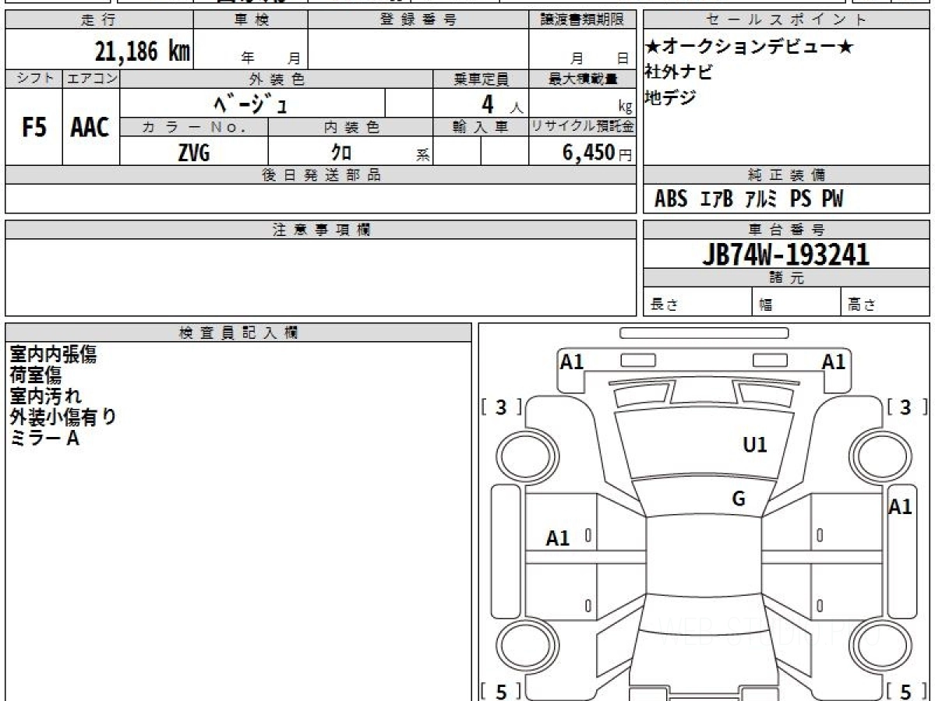Click the A1 mark on the diagram's door panel
Screen dimensions: 935x701
coord(558,537)
